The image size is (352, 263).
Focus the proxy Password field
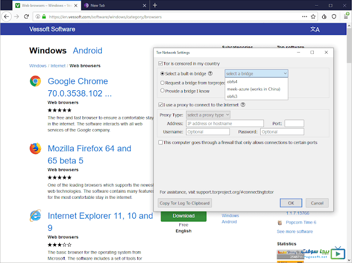(282, 132)
